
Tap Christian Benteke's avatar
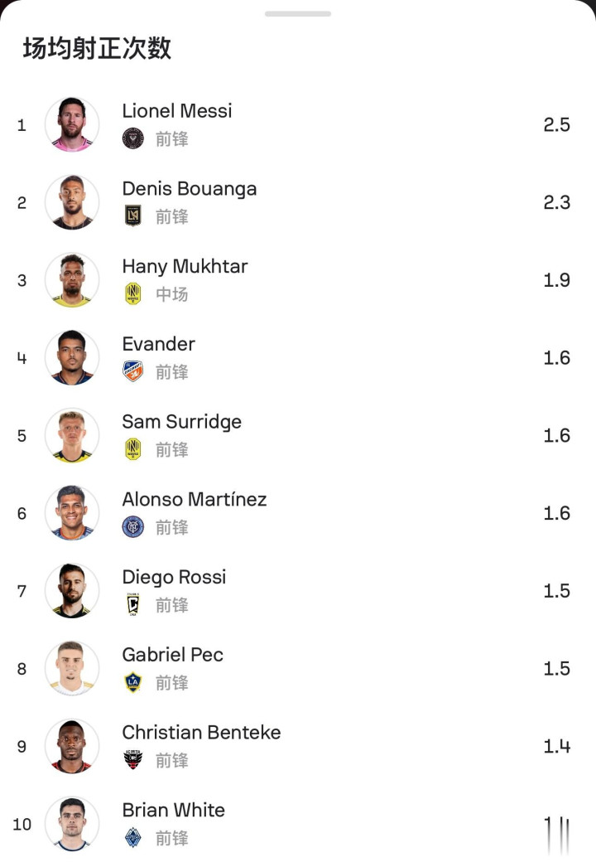[x=72, y=746]
